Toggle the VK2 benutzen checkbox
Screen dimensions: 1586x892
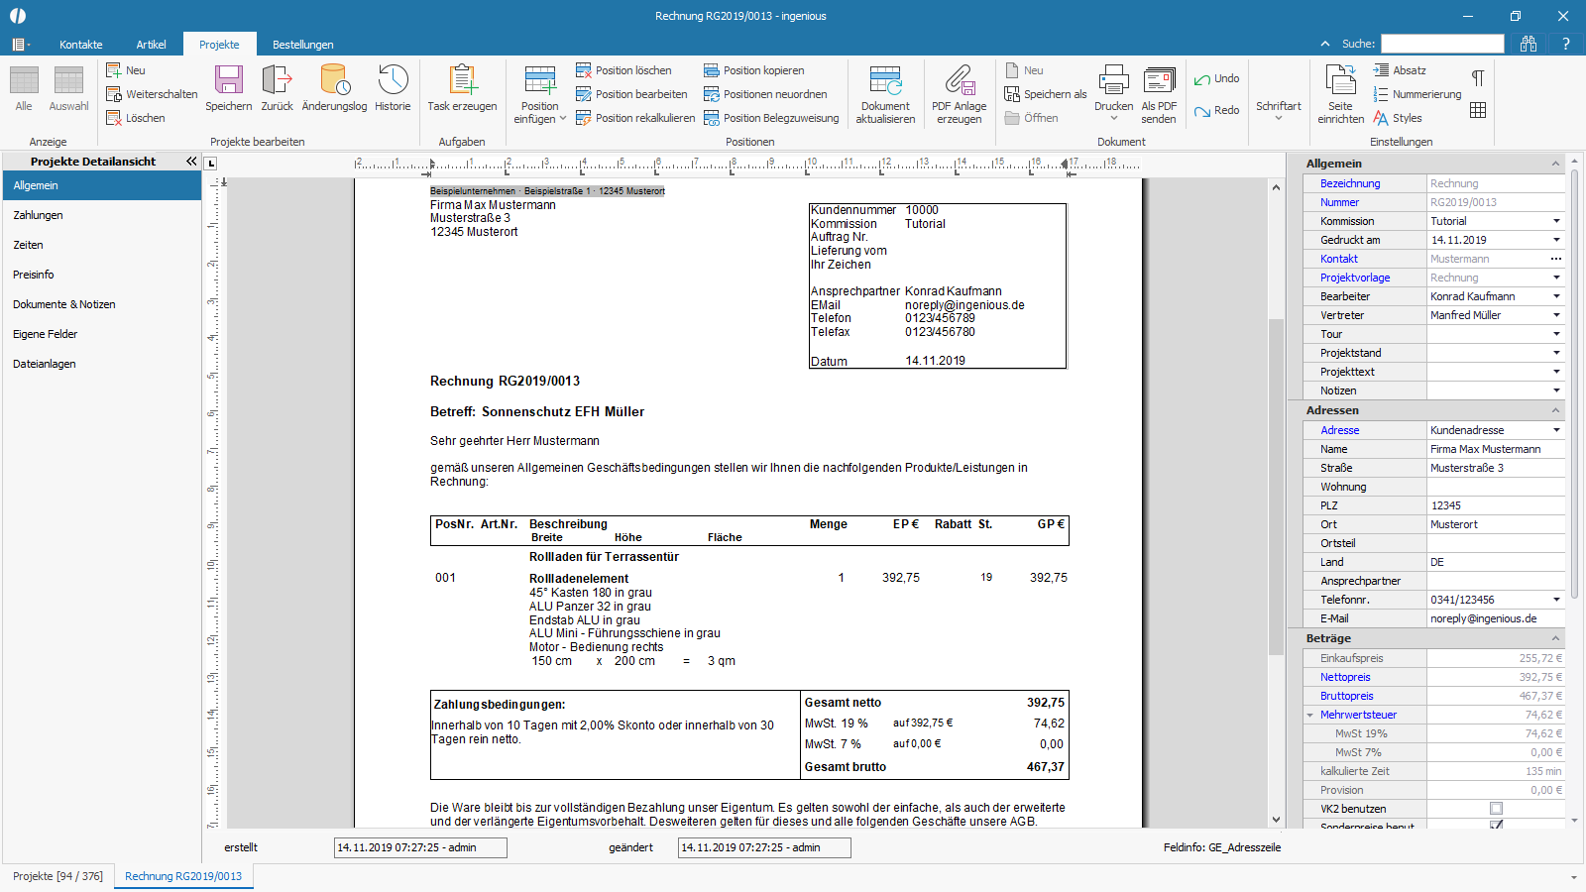tap(1496, 809)
